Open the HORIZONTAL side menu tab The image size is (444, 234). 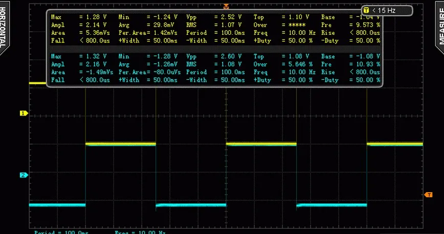point(4,27)
